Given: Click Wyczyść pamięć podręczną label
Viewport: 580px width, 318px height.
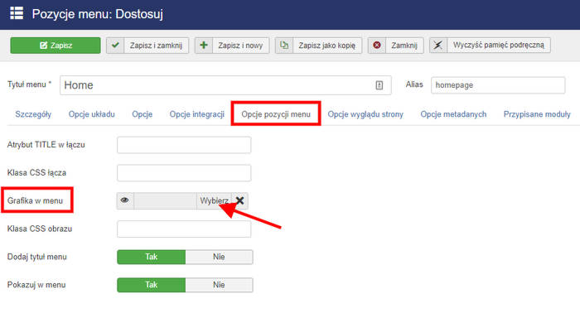Looking at the screenshot, I should (499, 45).
